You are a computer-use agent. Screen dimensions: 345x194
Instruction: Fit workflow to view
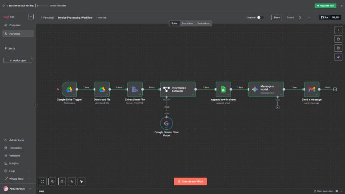tap(43, 181)
